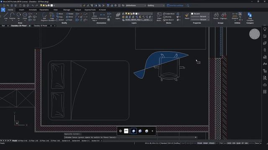Image resolution: width=268 pixels, height=150 pixels.
Task: Switch to the Annotate ribbon tab
Action: click(33, 10)
